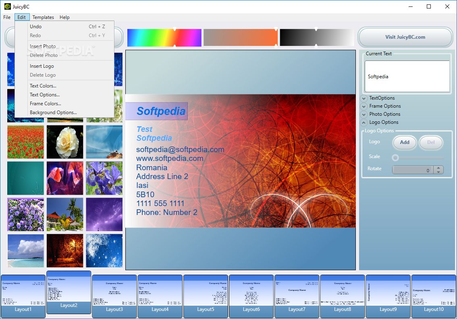Viewport: 457px width, 319px height.
Task: Click the Visit JuicyBC.com button
Action: [405, 37]
